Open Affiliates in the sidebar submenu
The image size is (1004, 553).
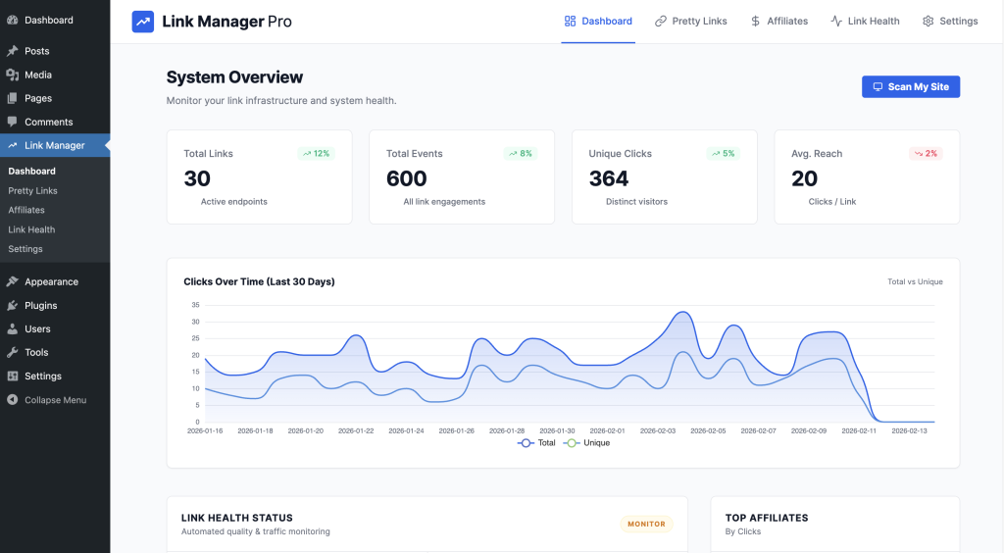(26, 210)
